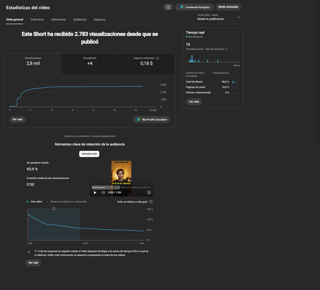Image resolution: width=320 pixels, height=290 pixels.
Task: Click Directa o desconocida traffic source row
Action: pos(212,93)
